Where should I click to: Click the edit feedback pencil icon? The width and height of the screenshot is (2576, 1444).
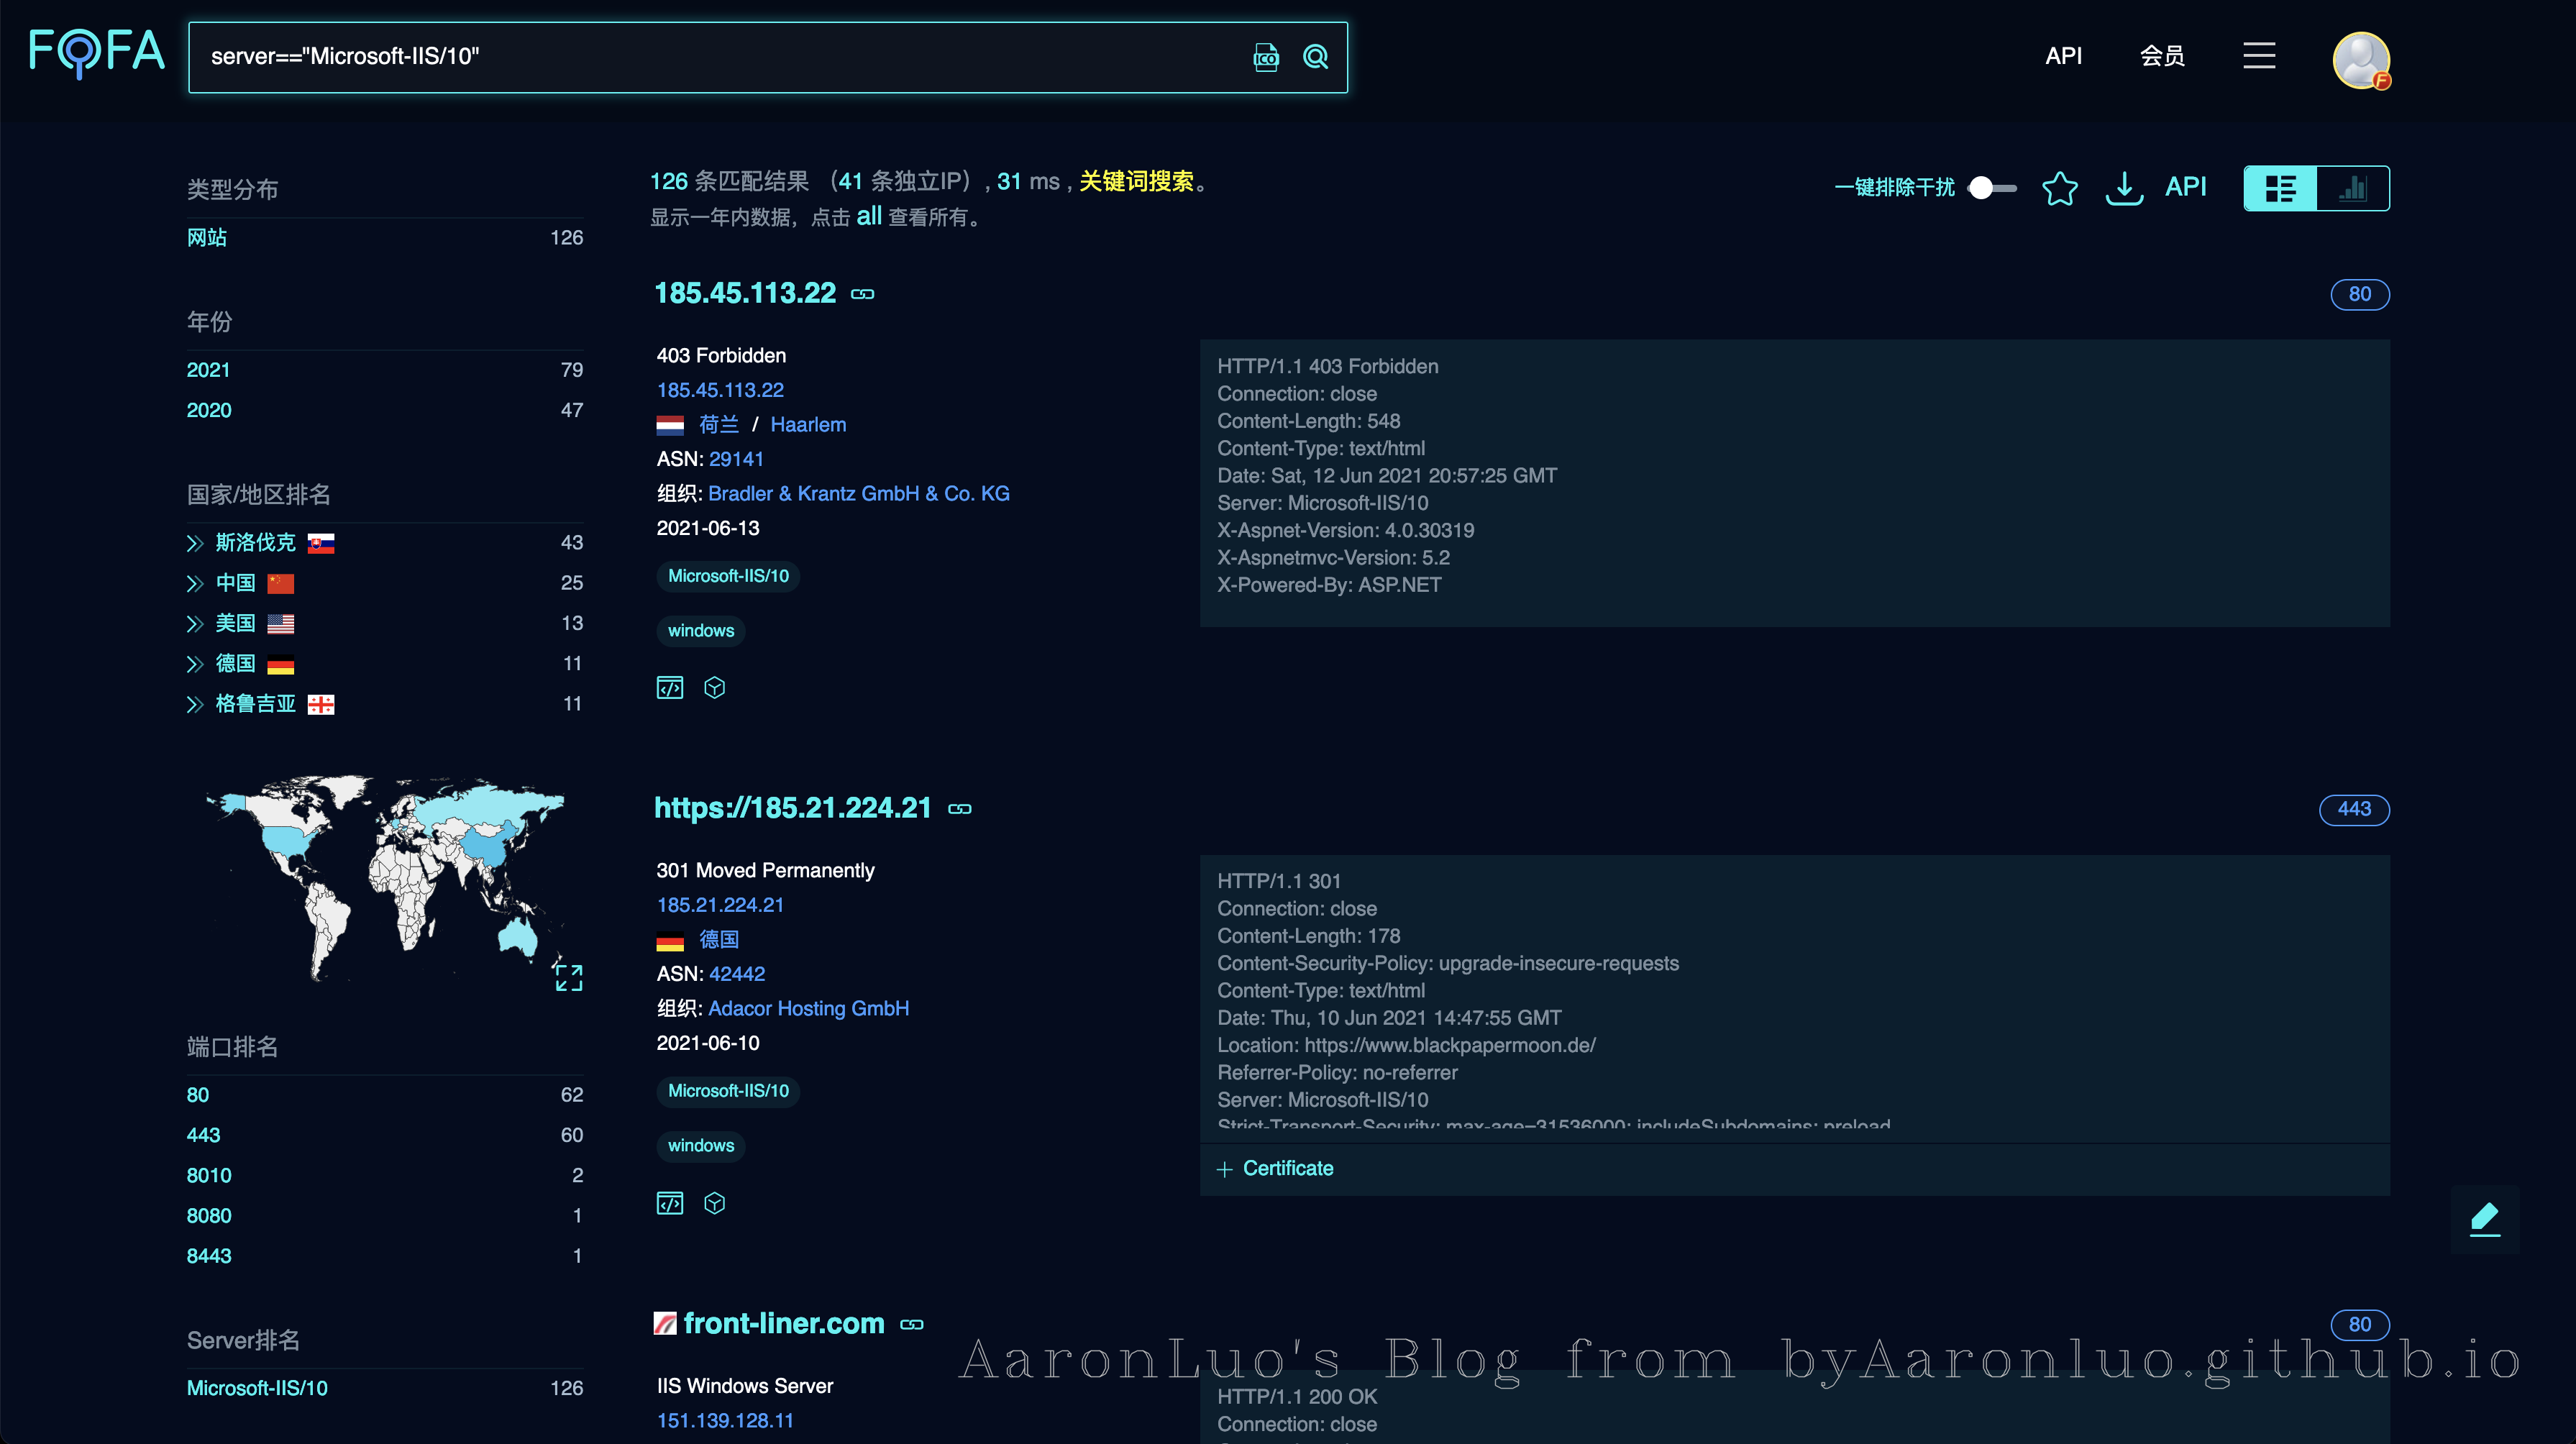point(2485,1219)
